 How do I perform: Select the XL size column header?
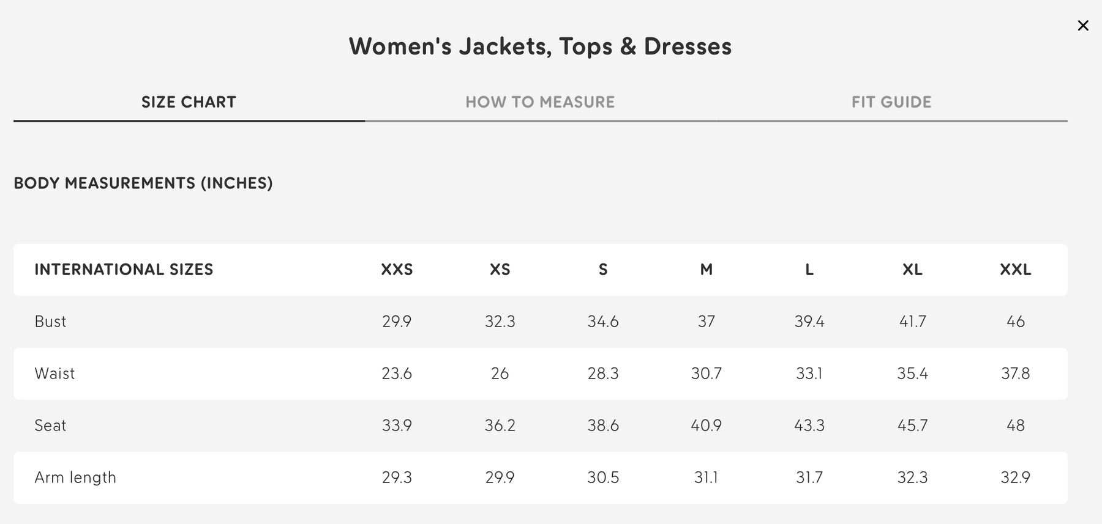[912, 270]
